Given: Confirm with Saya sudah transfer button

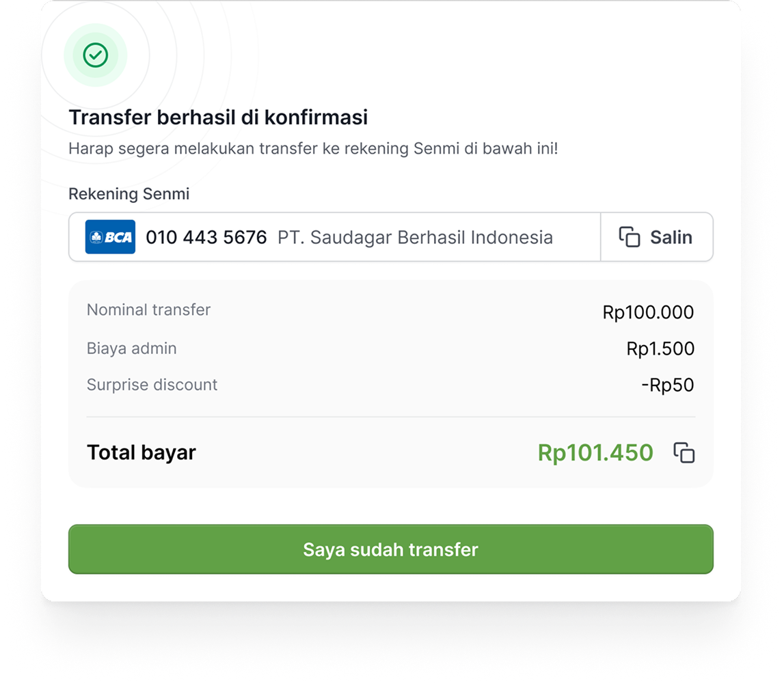Looking at the screenshot, I should point(390,549).
